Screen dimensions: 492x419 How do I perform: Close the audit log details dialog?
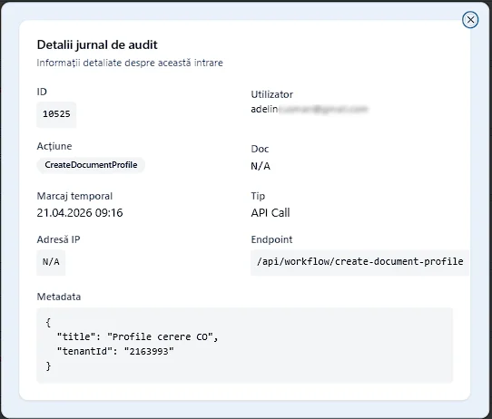(470, 20)
